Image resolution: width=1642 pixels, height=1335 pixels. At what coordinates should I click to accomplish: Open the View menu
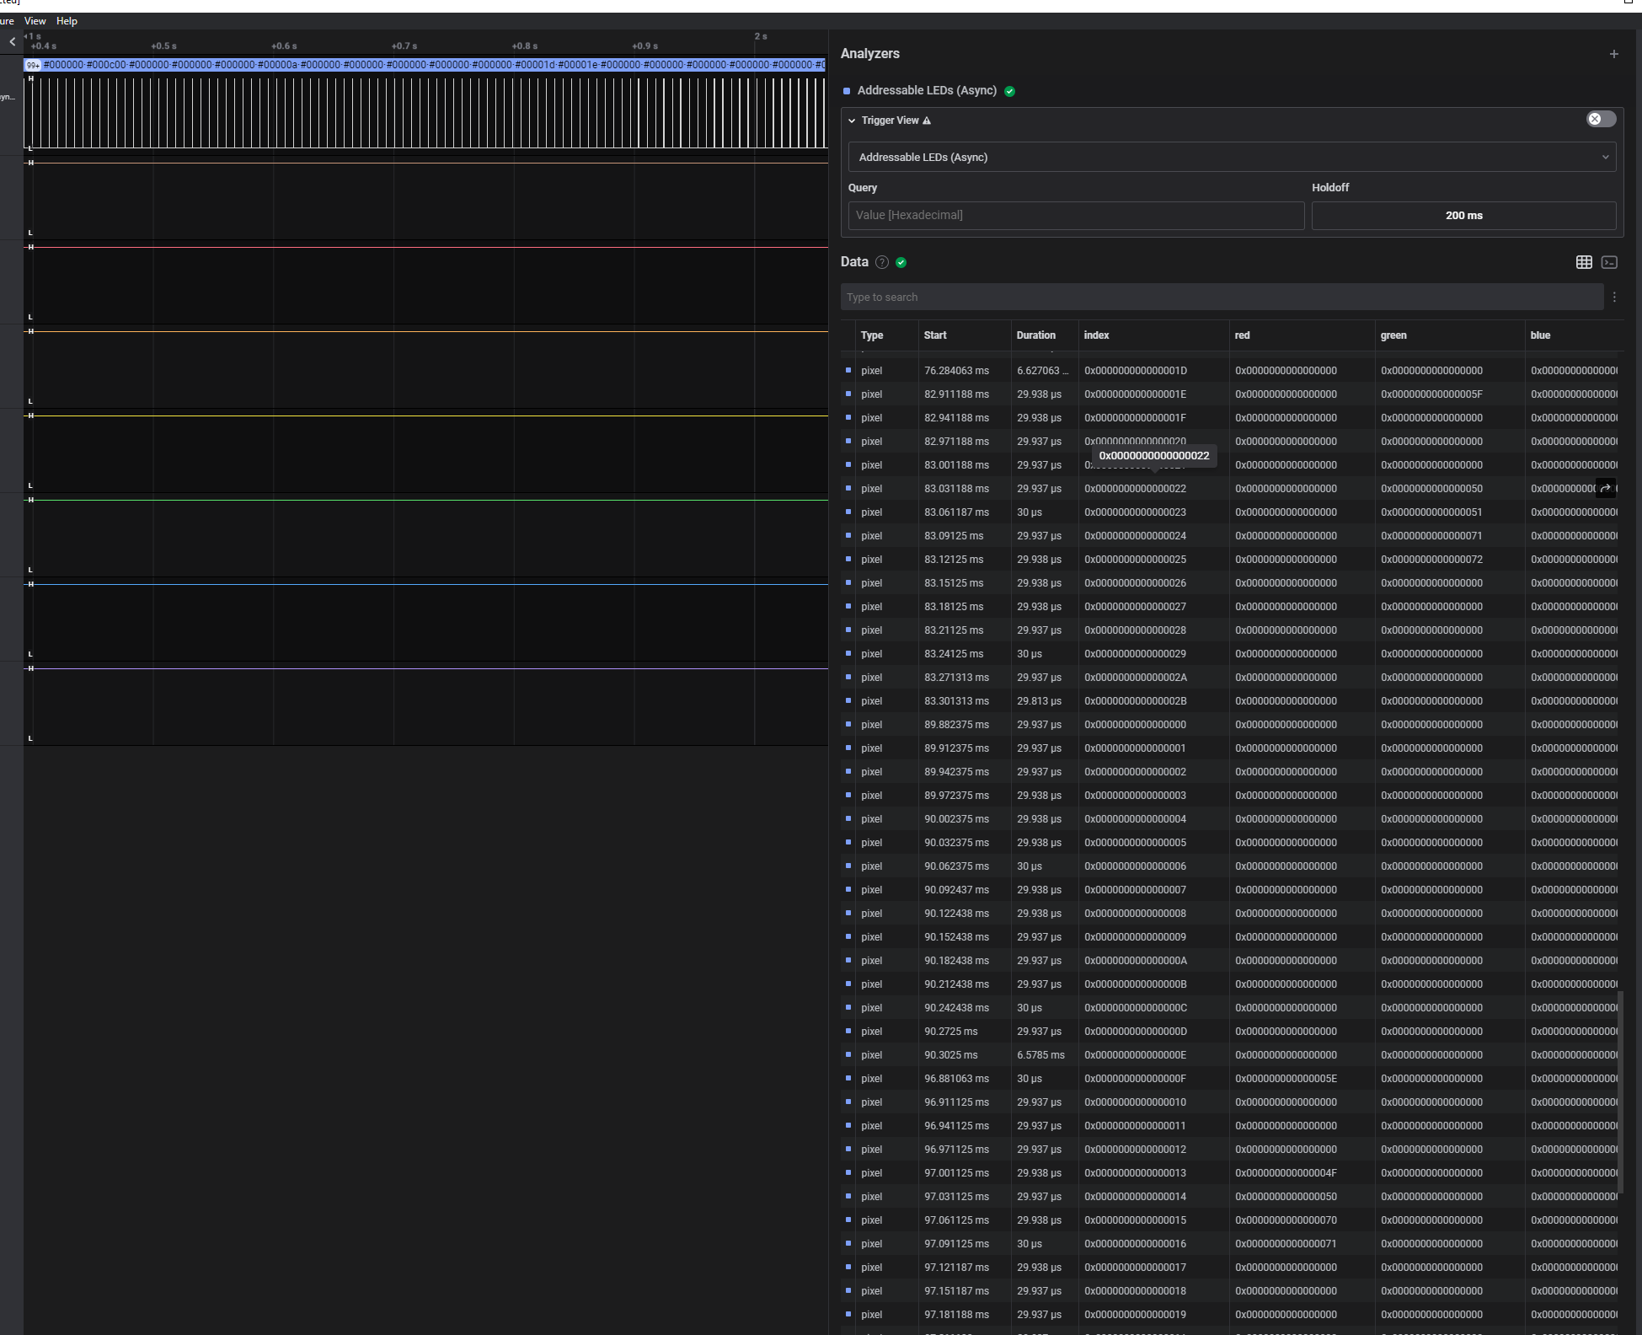(35, 21)
